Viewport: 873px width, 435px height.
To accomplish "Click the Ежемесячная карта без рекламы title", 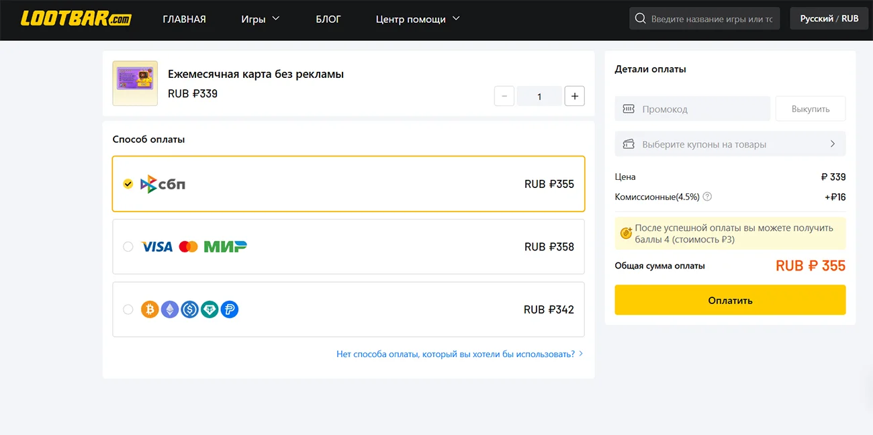I will 256,74.
